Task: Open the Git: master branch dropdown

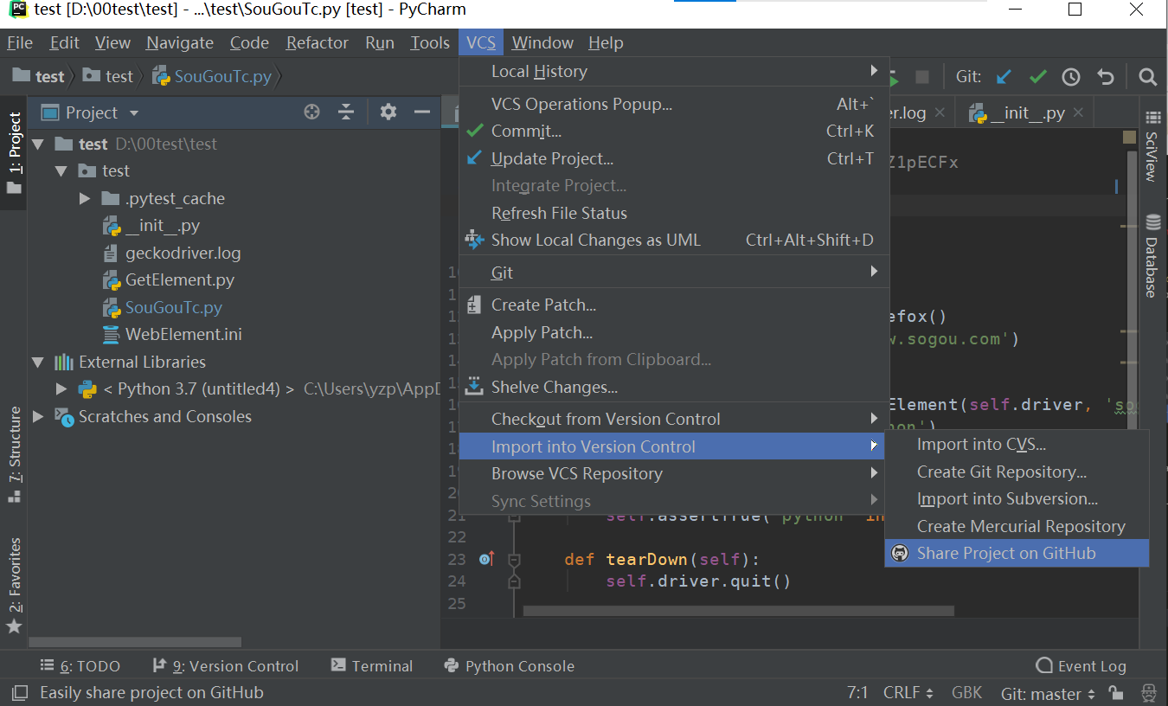Action: [x=1049, y=693]
